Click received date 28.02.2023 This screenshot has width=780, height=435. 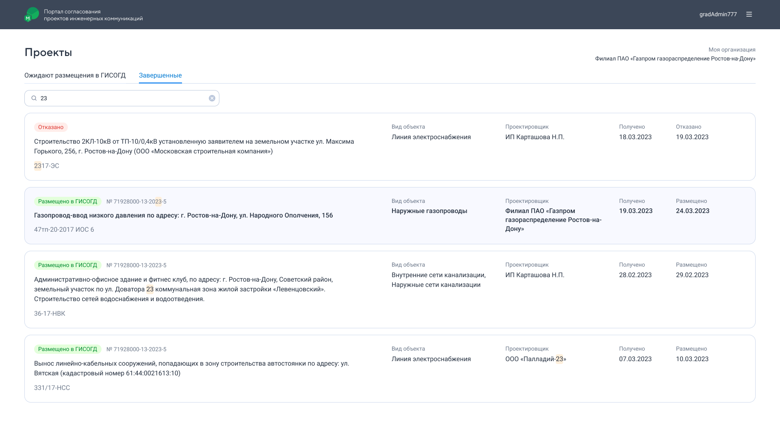[x=635, y=275]
